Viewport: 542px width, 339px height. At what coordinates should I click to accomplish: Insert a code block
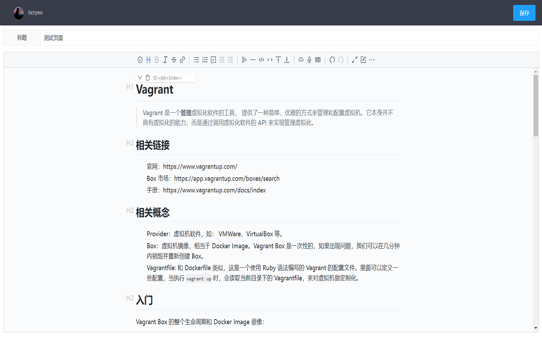point(261,60)
